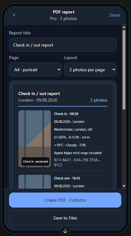
Task: Click the 'Check in · 08:30' heading
Action: pos(66,114)
